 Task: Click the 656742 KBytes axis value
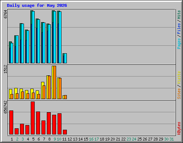click(5, 107)
